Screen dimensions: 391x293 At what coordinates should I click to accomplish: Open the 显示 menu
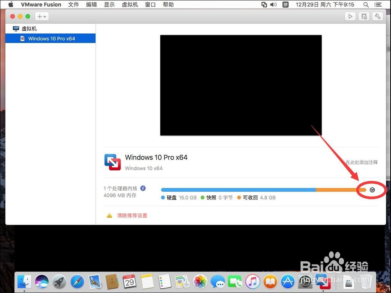(109, 4)
